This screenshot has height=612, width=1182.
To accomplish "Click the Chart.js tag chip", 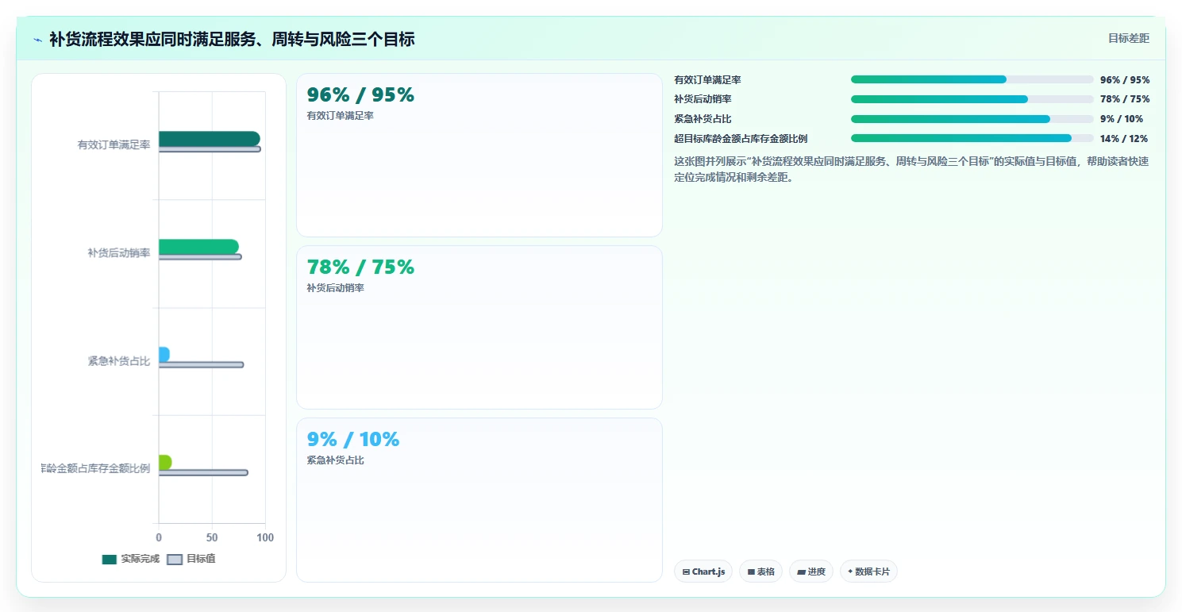I will tap(703, 572).
